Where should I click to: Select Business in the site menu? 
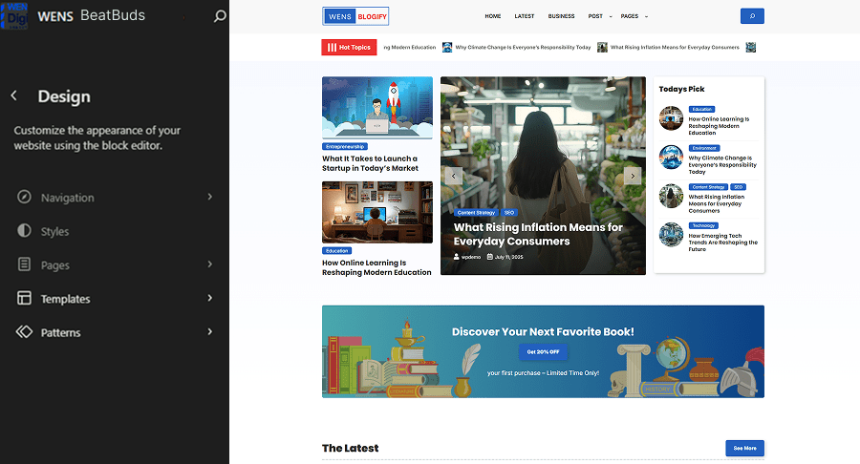point(561,16)
